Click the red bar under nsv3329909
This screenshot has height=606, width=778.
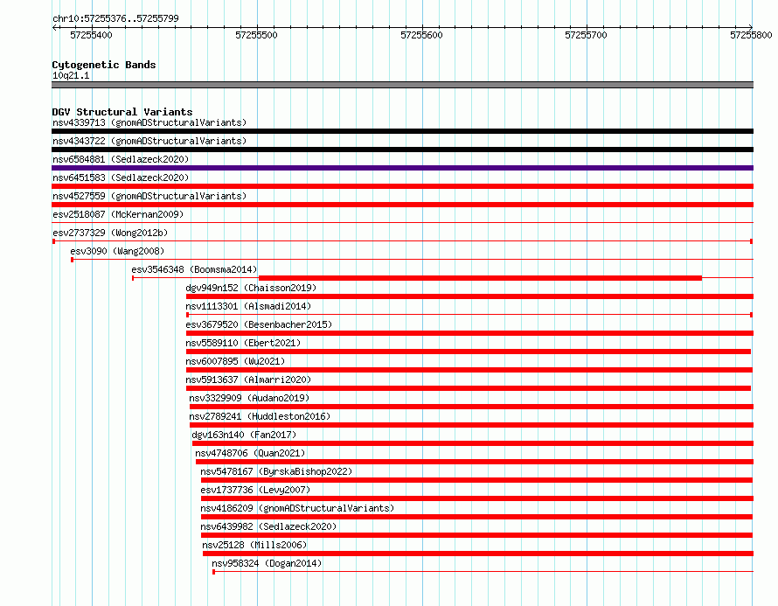(x=471, y=407)
